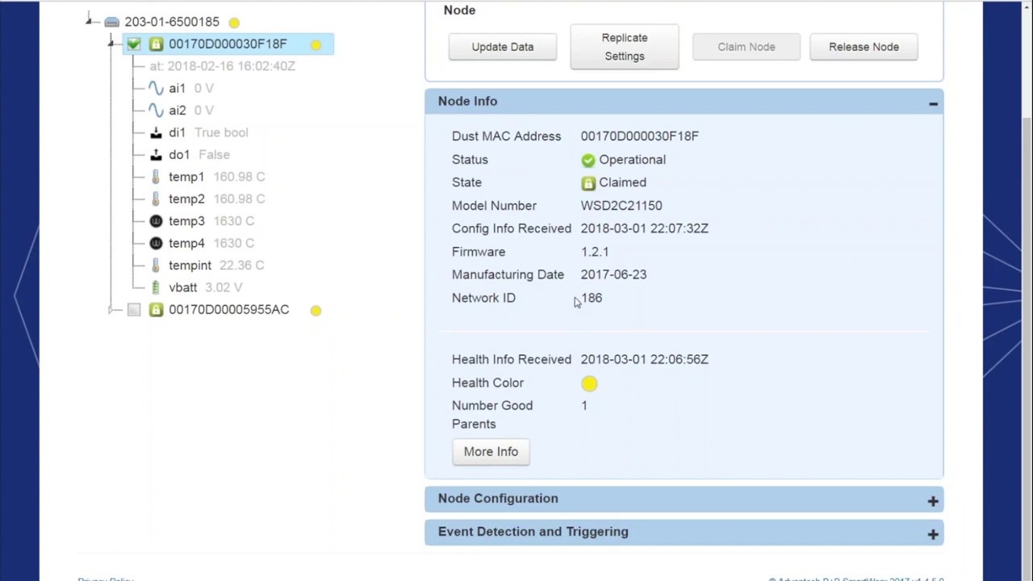The image size is (1033, 581).
Task: Collapse the node 00170D000030F18F tree branch
Action: click(x=112, y=44)
